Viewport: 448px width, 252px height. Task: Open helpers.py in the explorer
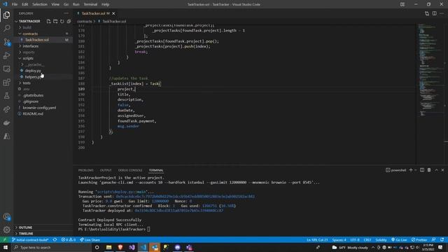click(x=34, y=77)
